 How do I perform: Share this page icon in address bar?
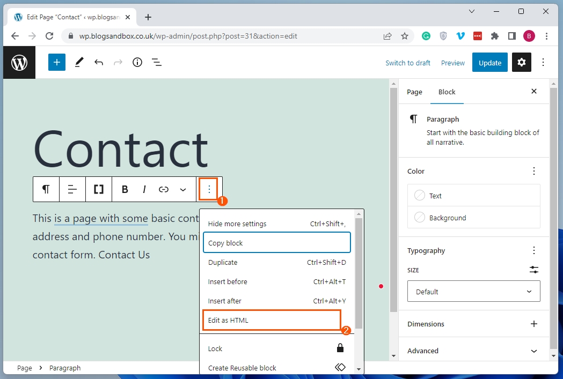point(387,36)
